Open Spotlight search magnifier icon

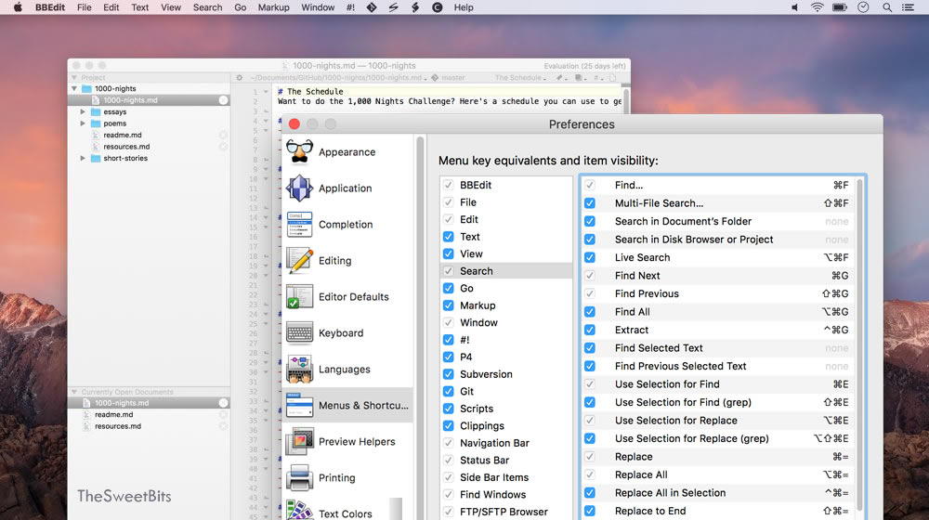(x=887, y=7)
